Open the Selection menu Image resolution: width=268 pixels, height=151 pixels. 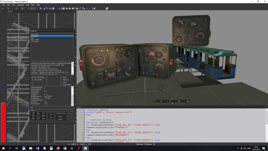tap(21, 5)
